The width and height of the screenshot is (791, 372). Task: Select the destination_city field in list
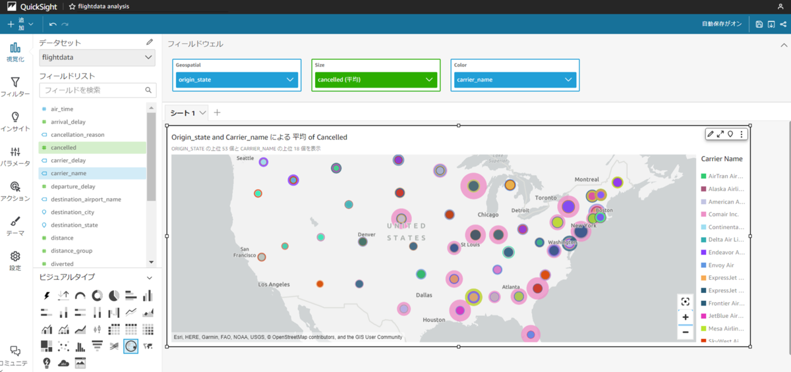point(92,212)
